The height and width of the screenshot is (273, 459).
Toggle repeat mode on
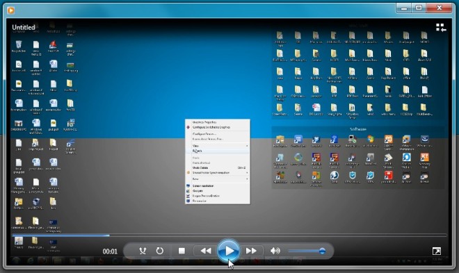159,251
